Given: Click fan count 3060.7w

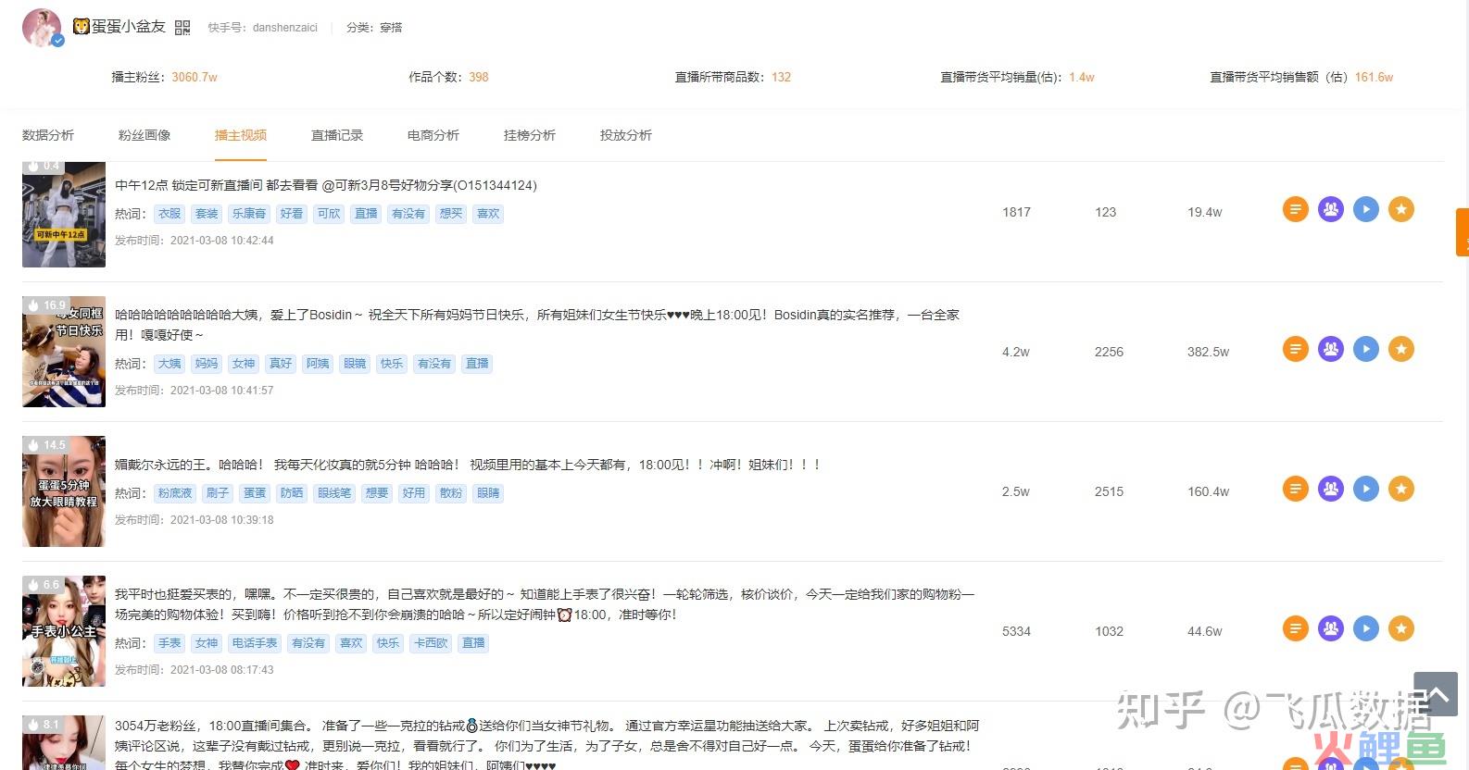Looking at the screenshot, I should (195, 78).
